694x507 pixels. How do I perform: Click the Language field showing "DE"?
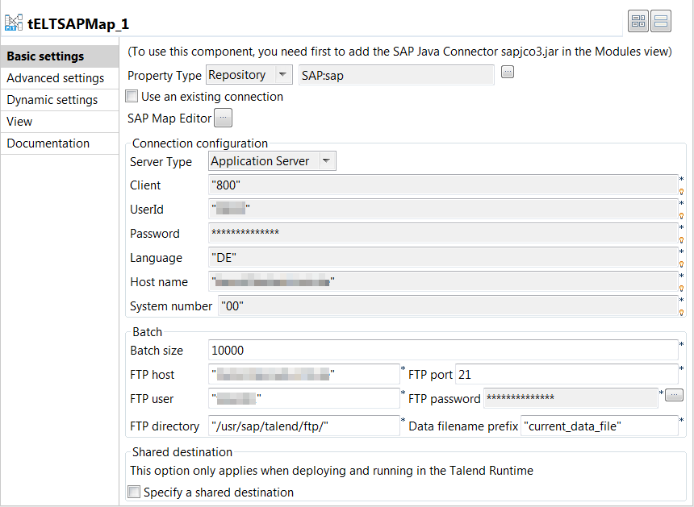point(443,257)
